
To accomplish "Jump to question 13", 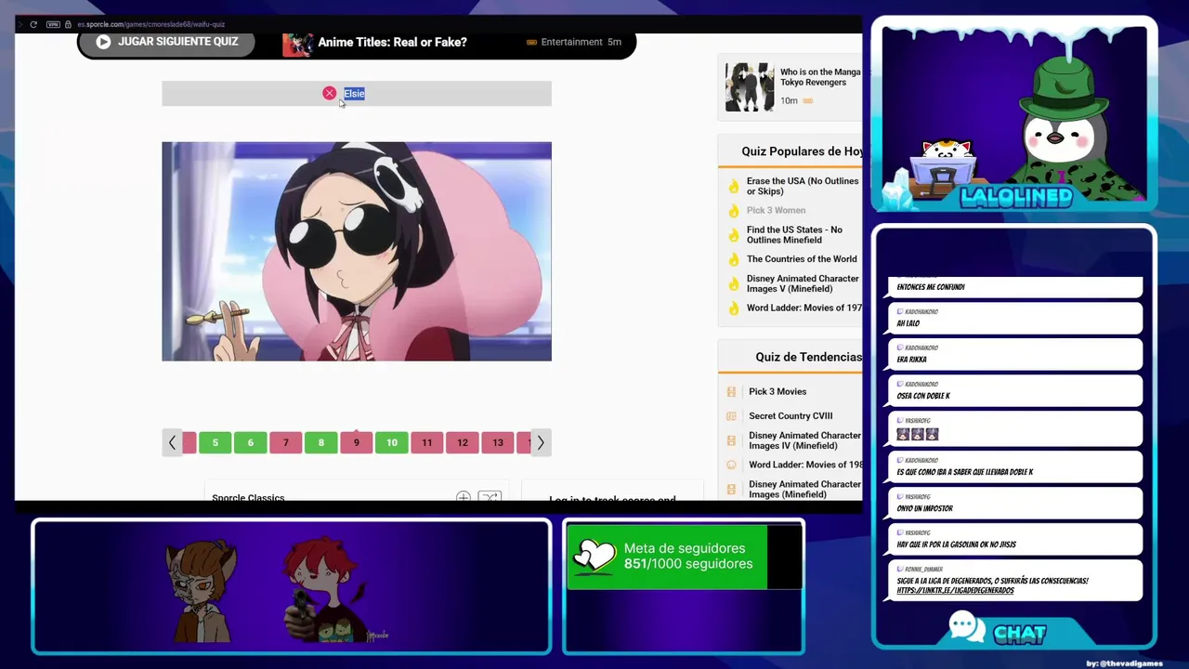I will point(497,443).
